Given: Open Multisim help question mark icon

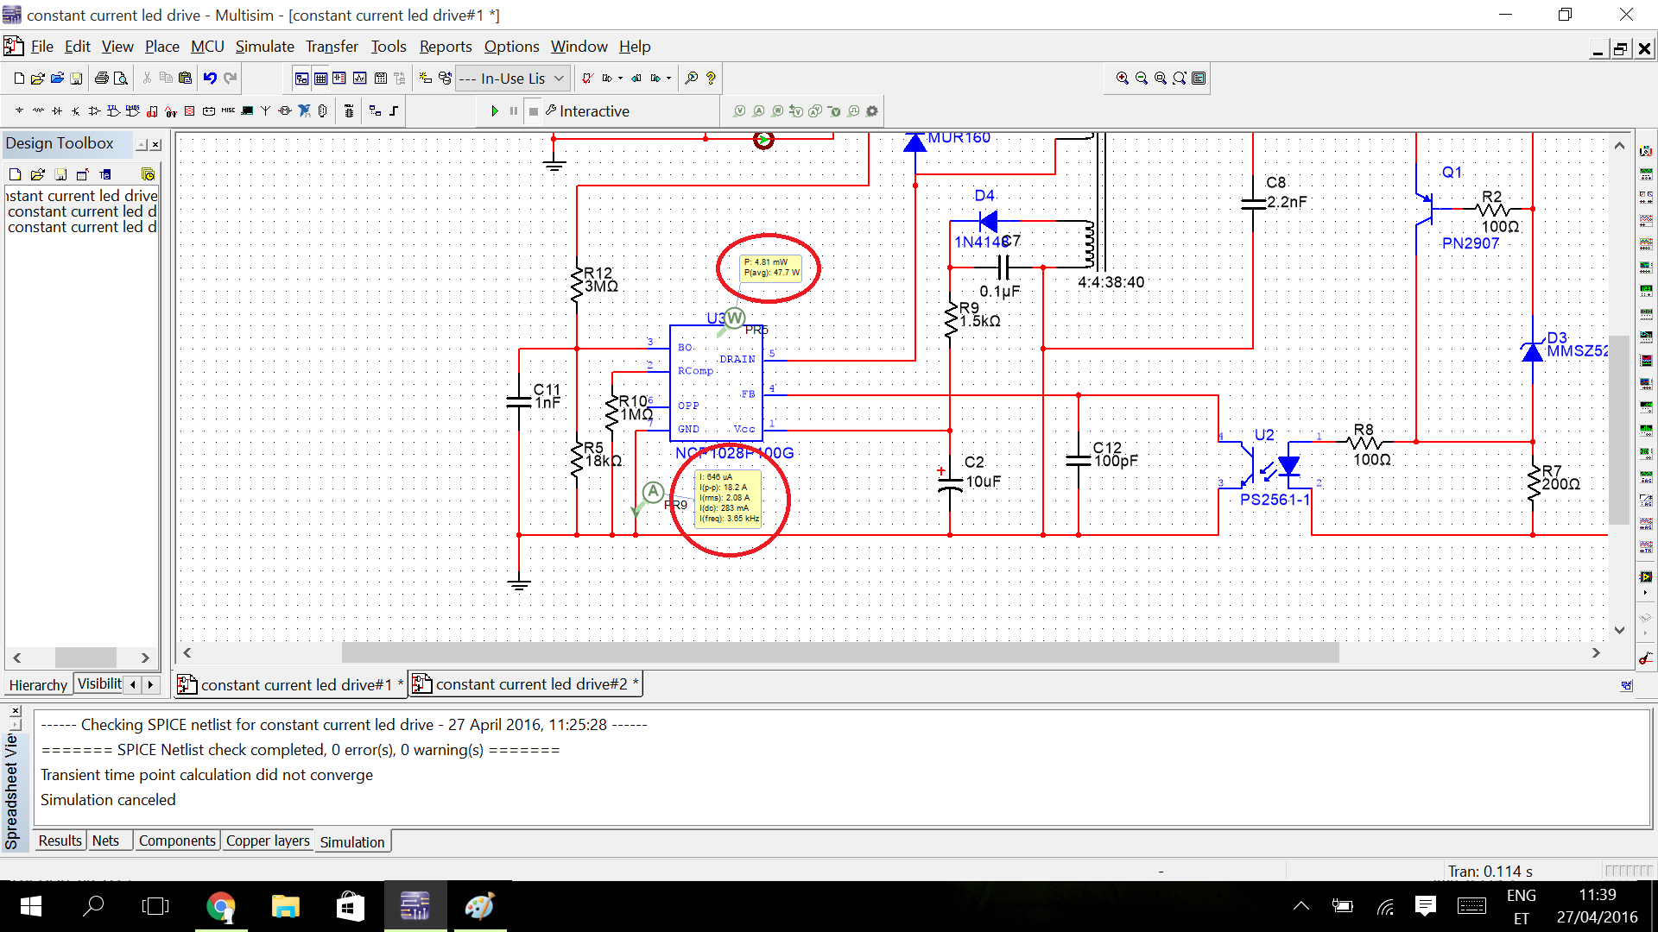Looking at the screenshot, I should (x=711, y=79).
